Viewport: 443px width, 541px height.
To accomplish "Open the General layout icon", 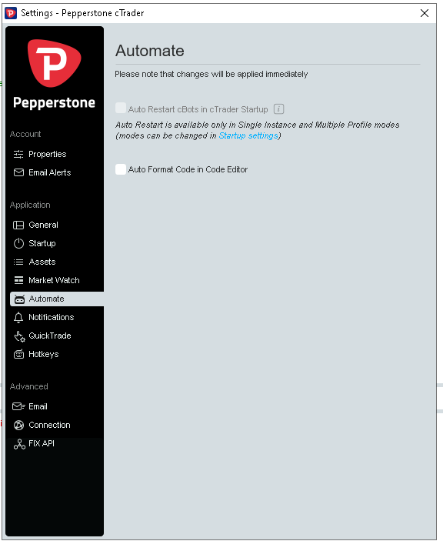I will coord(18,225).
